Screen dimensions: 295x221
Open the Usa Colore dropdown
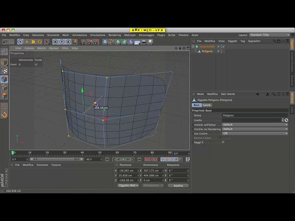click(x=255, y=134)
